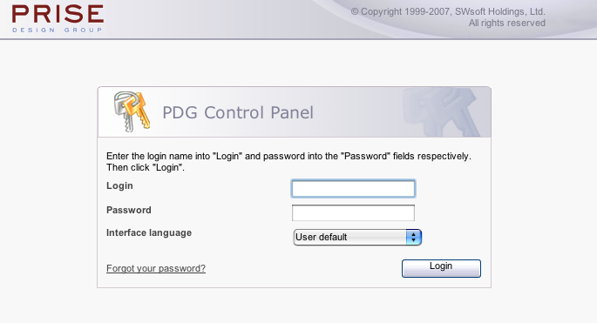The width and height of the screenshot is (597, 323).
Task: Click the SWsoft Holdings copyright notice
Action: (448, 12)
